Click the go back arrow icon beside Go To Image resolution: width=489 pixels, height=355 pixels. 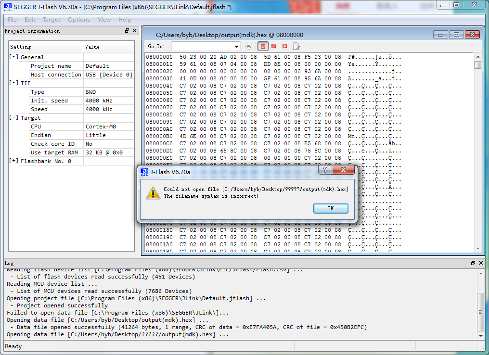[248, 47]
